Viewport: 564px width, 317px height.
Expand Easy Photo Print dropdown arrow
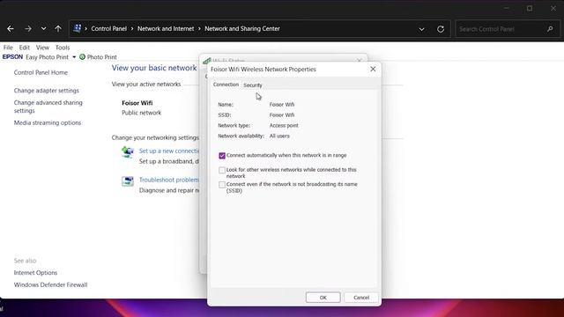[74, 57]
